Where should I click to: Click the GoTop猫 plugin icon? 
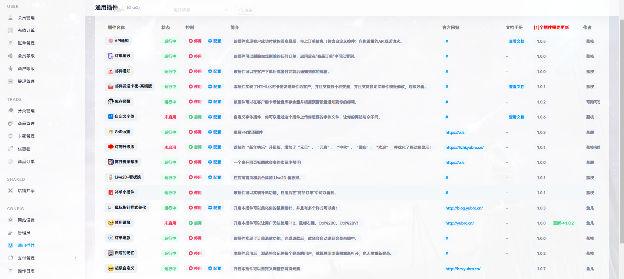(x=111, y=132)
